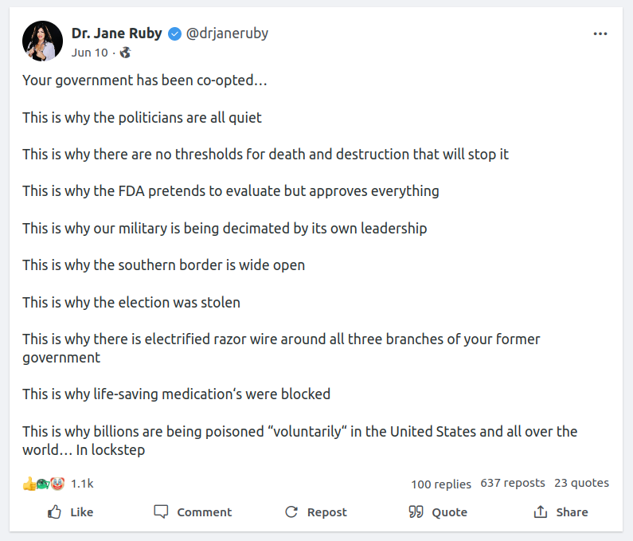Click the post text body
The height and width of the screenshot is (541, 633).
tap(303, 265)
